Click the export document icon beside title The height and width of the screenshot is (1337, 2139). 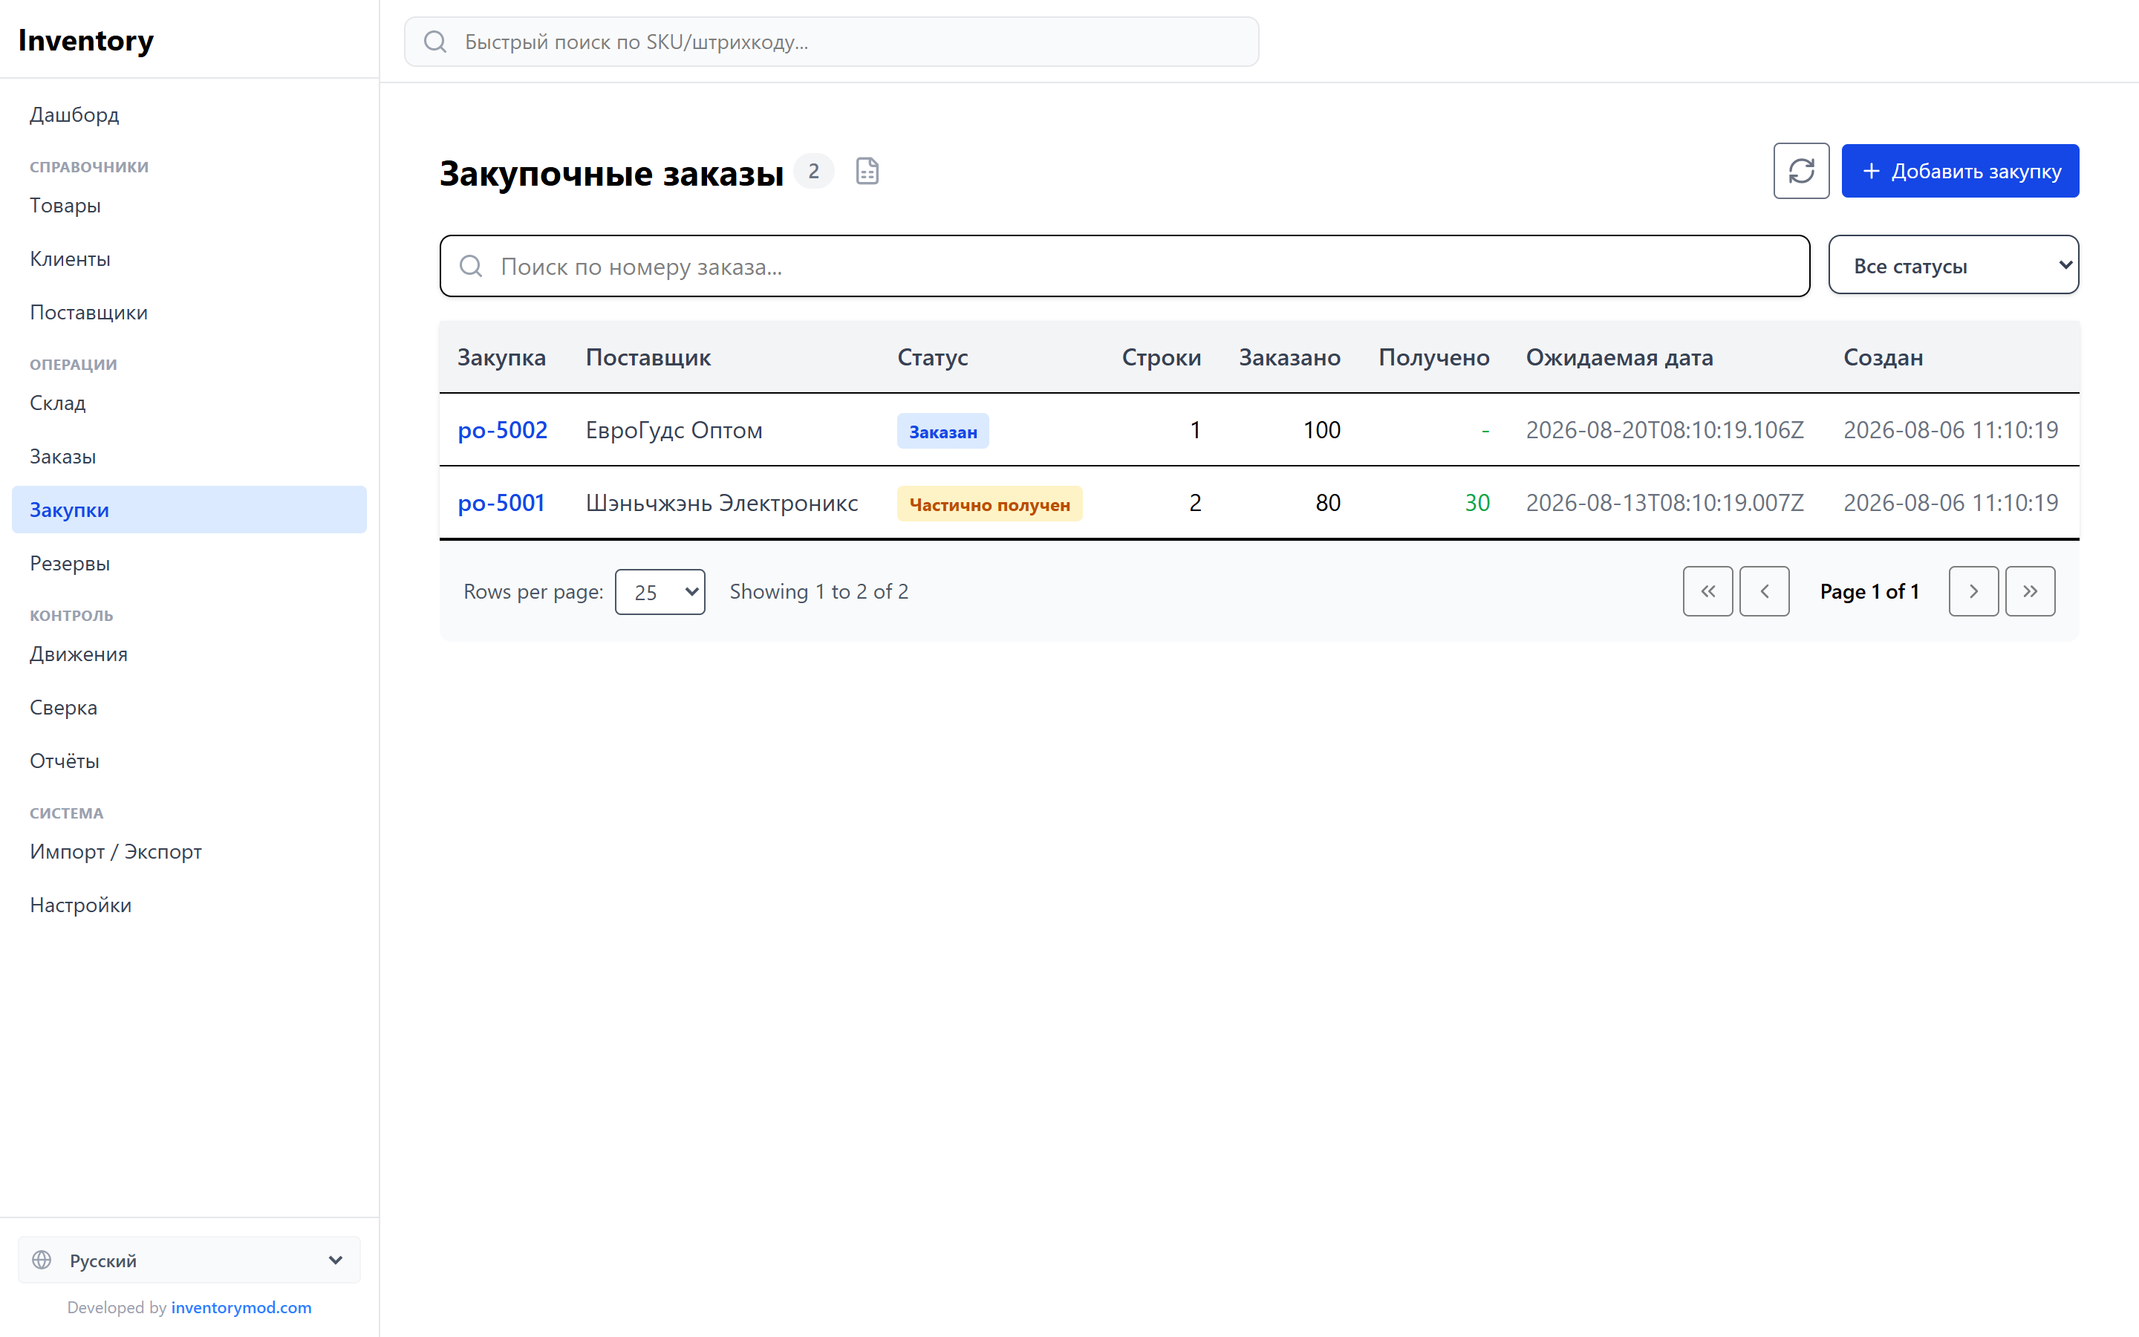(x=867, y=171)
